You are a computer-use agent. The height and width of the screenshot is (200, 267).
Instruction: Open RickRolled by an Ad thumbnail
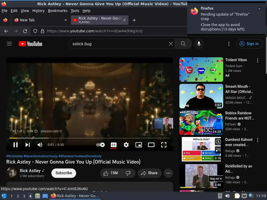coord(201,176)
